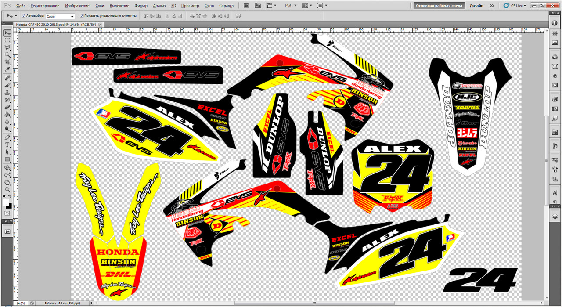Open the Редактирование menu
Image resolution: width=562 pixels, height=307 pixels.
click(x=46, y=6)
